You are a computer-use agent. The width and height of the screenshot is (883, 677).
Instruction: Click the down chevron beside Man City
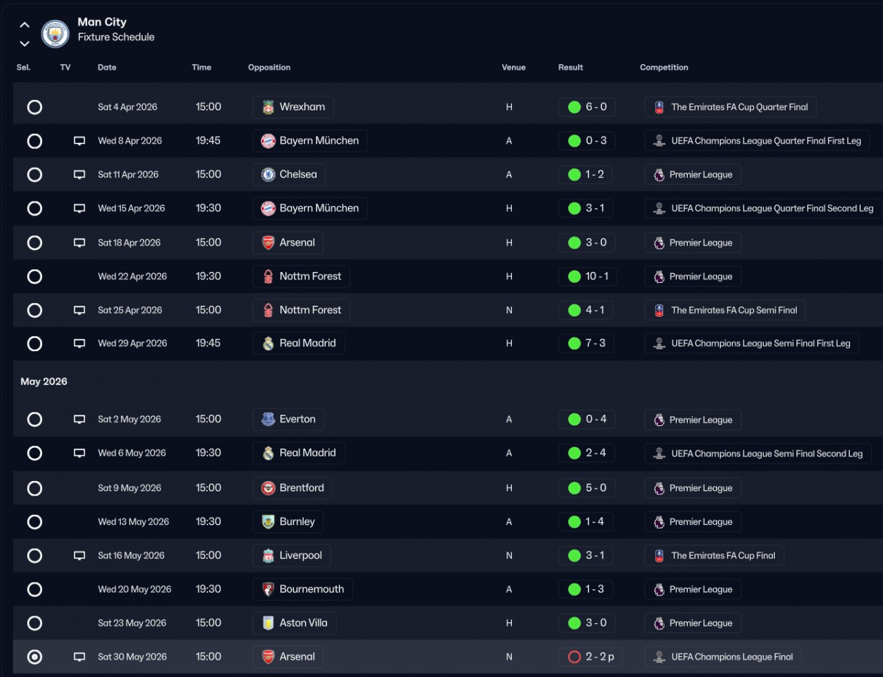[24, 43]
